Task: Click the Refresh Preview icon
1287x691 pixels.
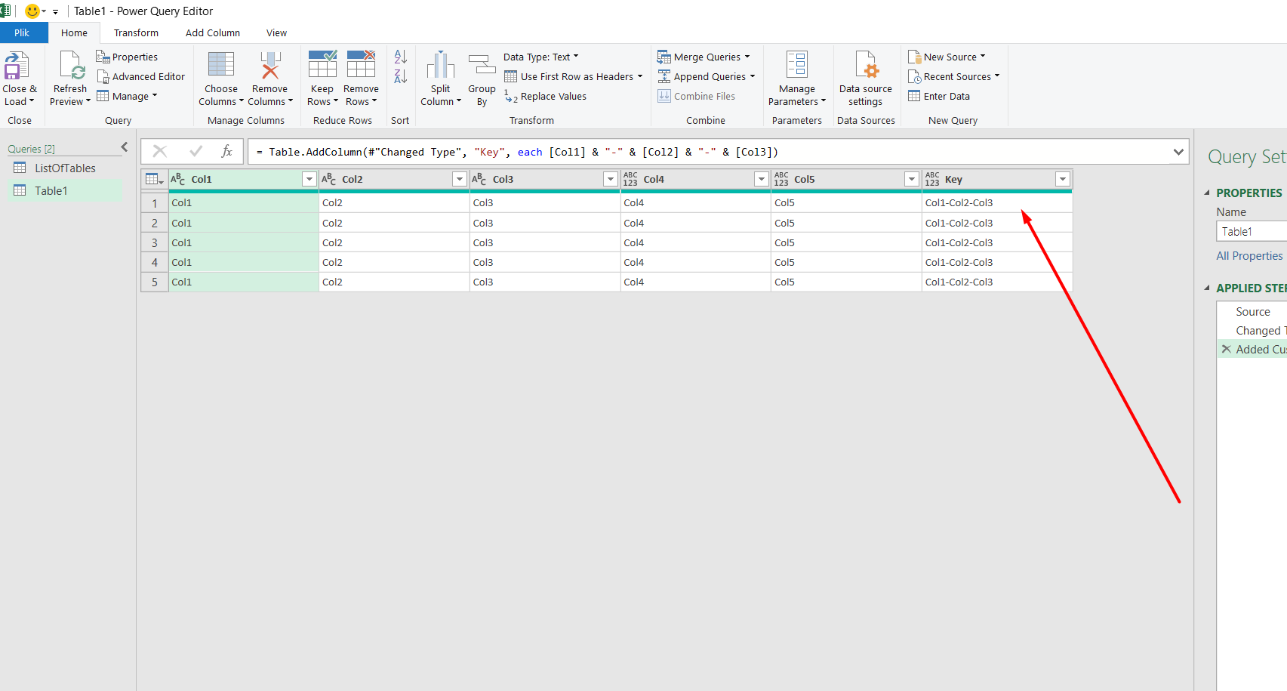Action: click(71, 66)
